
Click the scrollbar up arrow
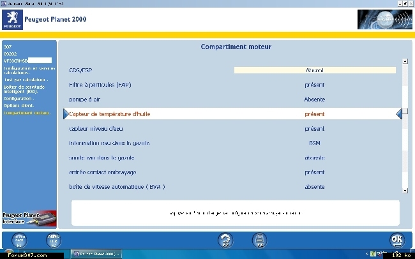pos(405,61)
